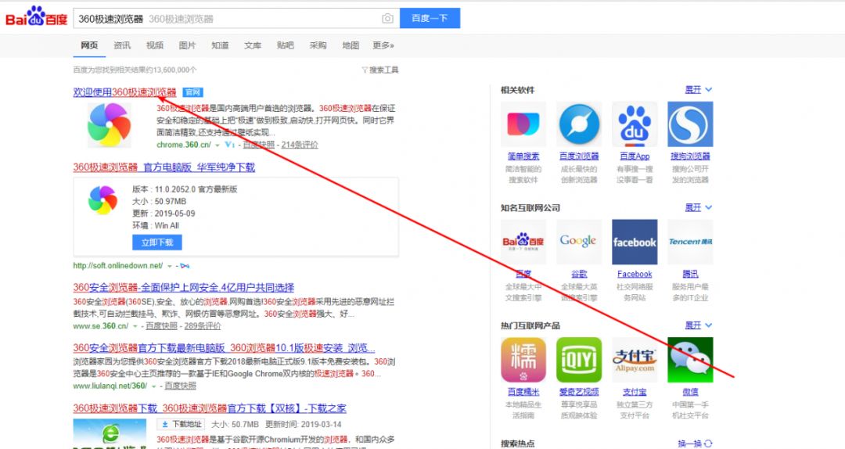Click the Tencent logo tile
Screen dimensions: 845x449
pos(690,242)
